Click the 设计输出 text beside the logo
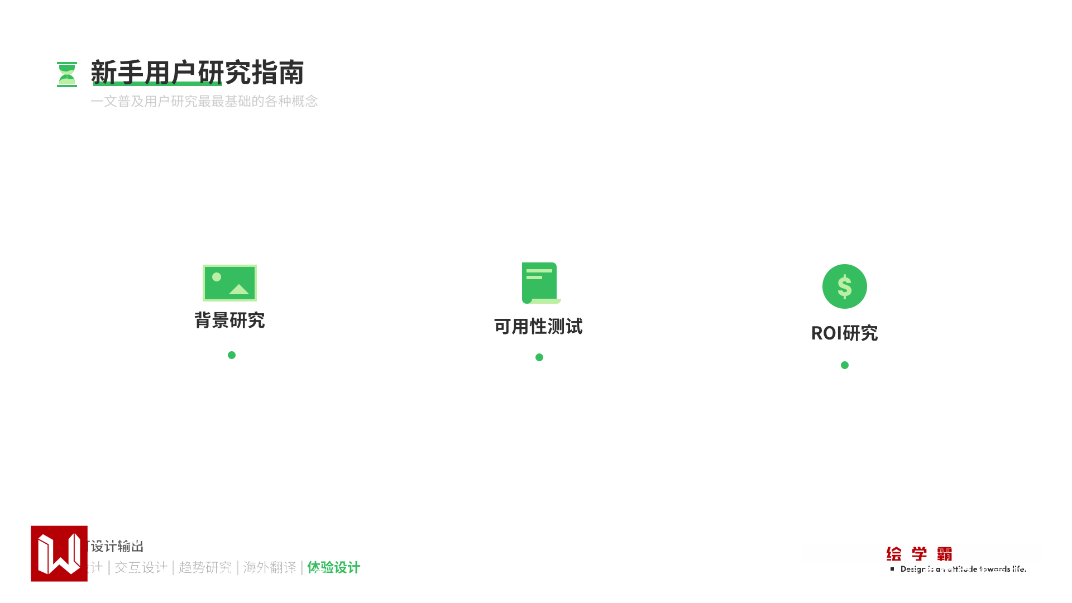This screenshot has width=1072, height=603. (117, 546)
